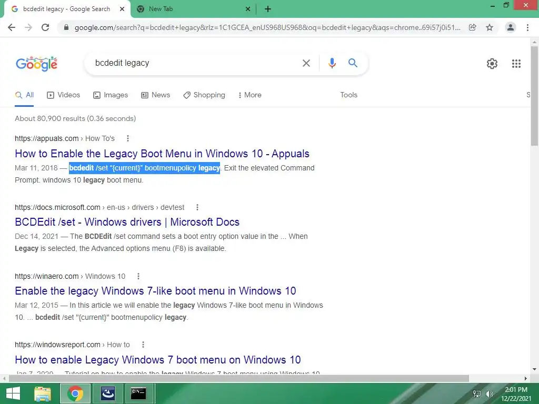Clear the search box with the X icon
The width and height of the screenshot is (539, 404).
[306, 63]
